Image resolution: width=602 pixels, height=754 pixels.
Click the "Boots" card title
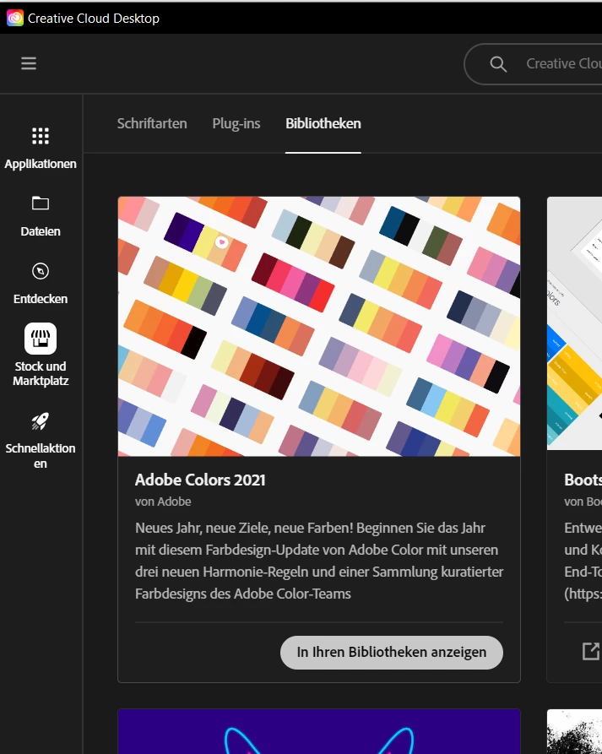[583, 480]
